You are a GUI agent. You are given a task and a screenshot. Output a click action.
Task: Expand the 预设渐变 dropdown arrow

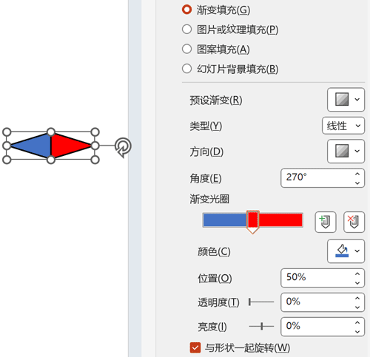[x=357, y=99]
